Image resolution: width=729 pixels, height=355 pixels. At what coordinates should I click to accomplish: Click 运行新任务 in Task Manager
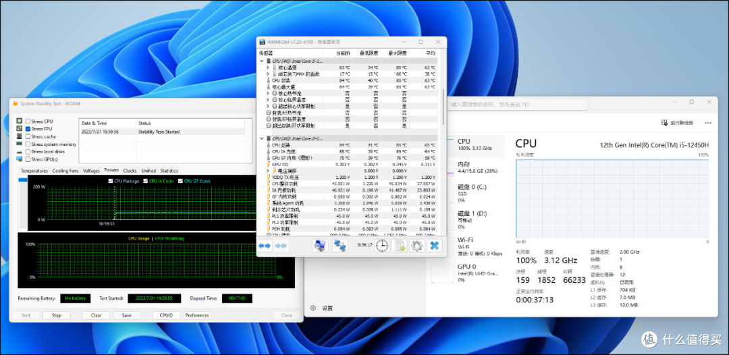click(677, 123)
